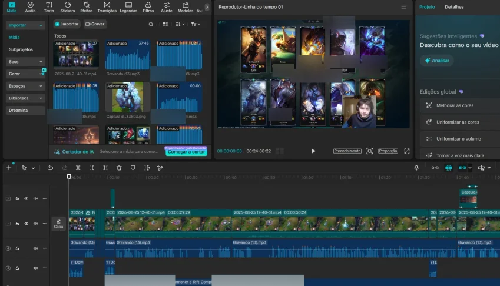Click the 00:40 mark on timeline ruler
The height and width of the screenshot is (286, 500).
[x=230, y=177]
